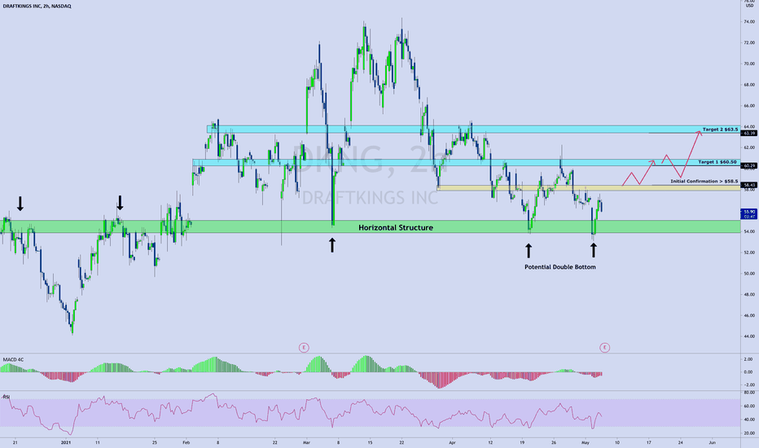Click the Target 2 $63.5 label
759x448 pixels.
coord(720,130)
